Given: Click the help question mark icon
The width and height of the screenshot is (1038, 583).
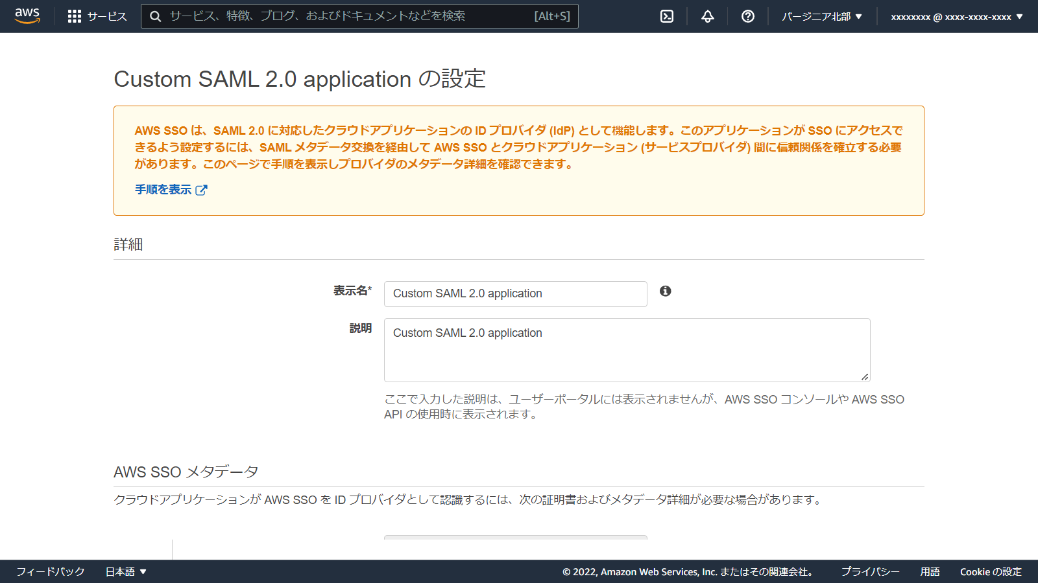Looking at the screenshot, I should click(x=747, y=16).
